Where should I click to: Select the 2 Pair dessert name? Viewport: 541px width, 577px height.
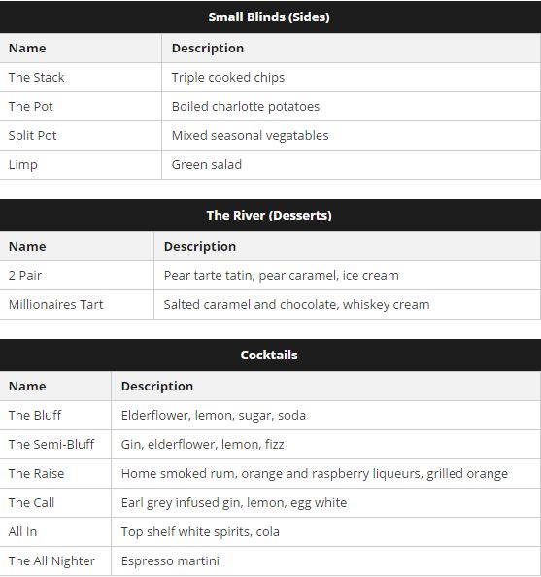click(x=25, y=275)
